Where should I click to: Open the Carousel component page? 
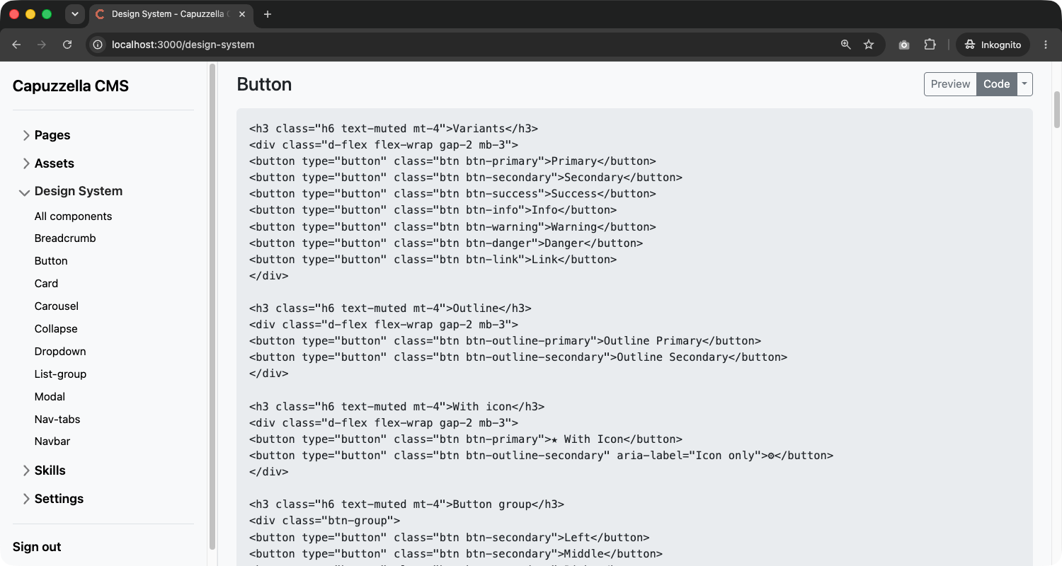tap(57, 306)
